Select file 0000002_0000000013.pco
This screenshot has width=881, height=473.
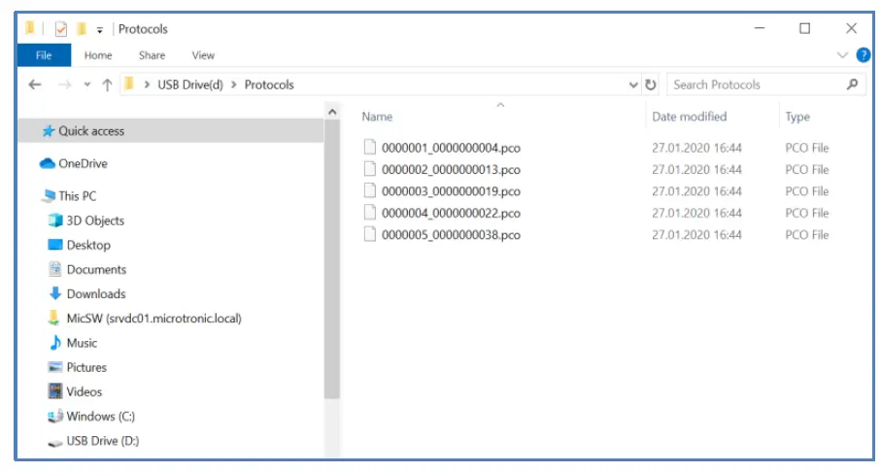coord(451,170)
